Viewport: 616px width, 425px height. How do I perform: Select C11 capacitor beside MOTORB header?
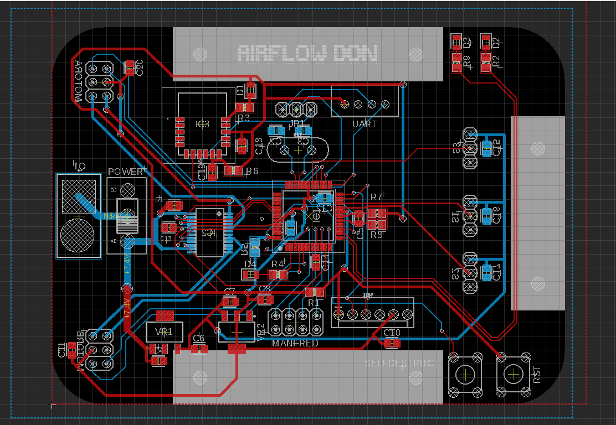click(72, 350)
